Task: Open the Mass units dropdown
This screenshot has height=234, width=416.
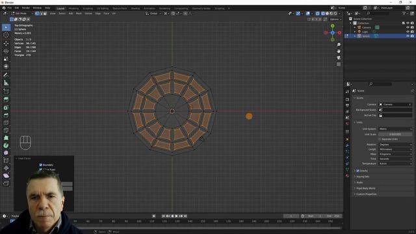Action: pos(395,154)
